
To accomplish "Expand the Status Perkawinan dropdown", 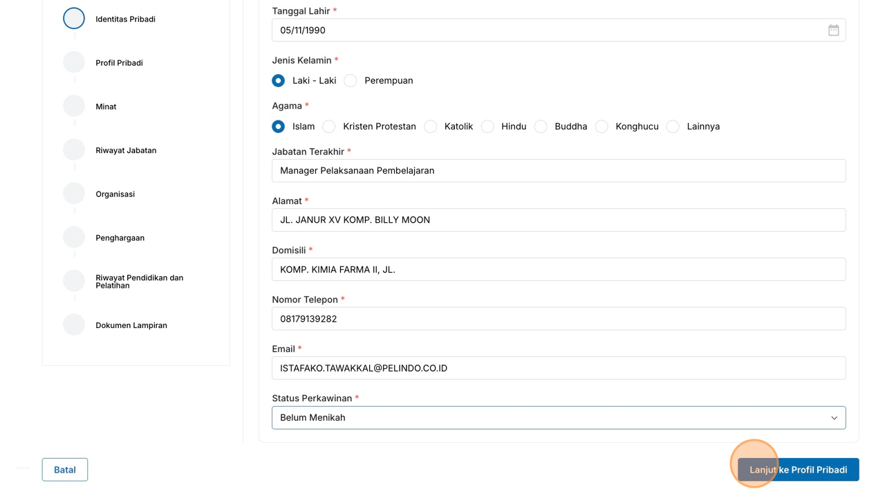I will tap(558, 418).
